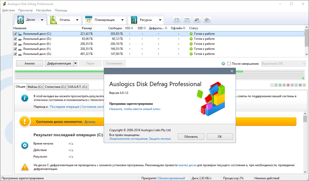Click the drive icon of Локальный диск (G:)

[19, 54]
